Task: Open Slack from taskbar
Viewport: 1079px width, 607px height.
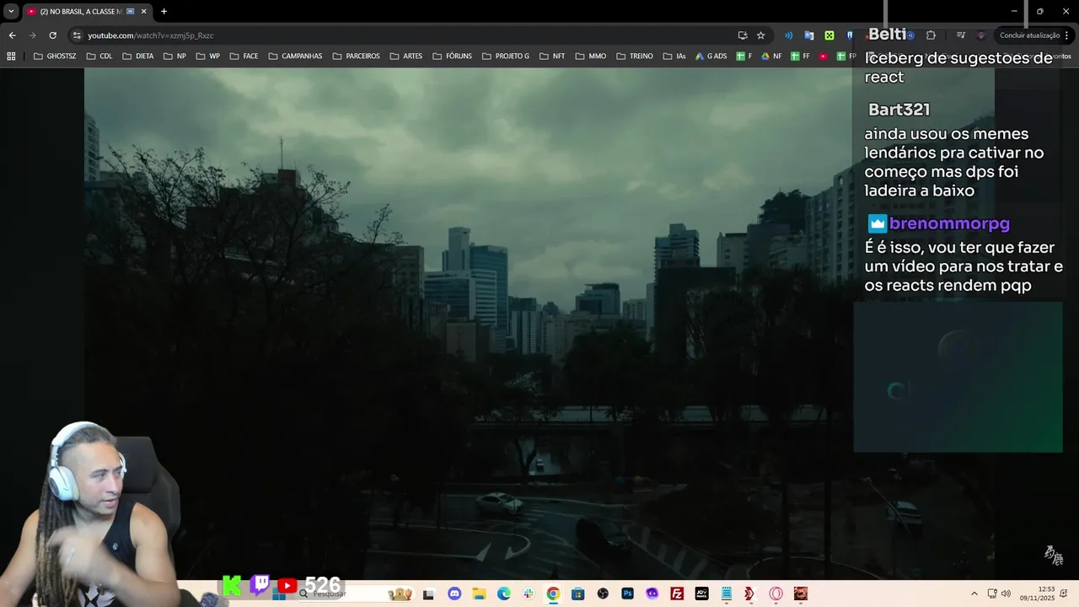Action: point(529,594)
